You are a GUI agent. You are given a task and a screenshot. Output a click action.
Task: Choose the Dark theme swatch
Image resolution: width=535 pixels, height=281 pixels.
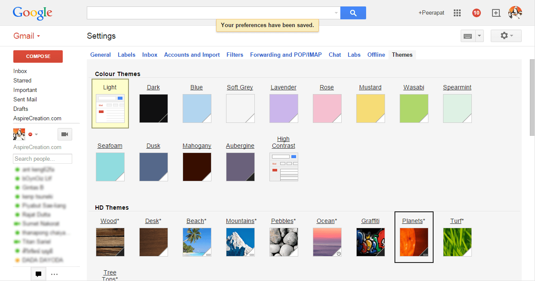[x=153, y=108]
